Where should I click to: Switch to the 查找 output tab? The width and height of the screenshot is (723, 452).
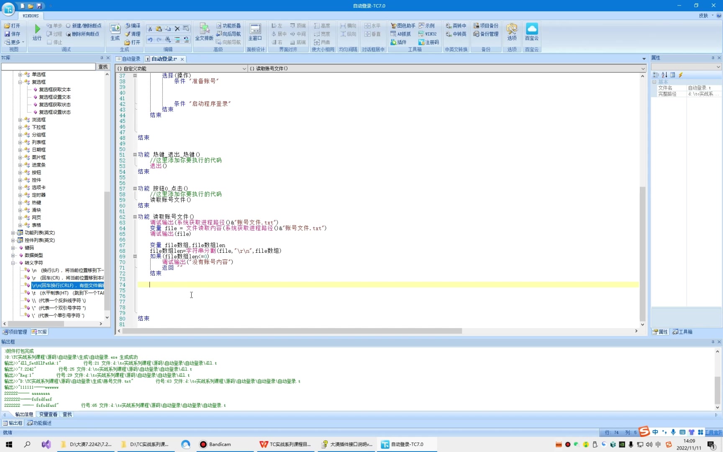pyautogui.click(x=67, y=414)
